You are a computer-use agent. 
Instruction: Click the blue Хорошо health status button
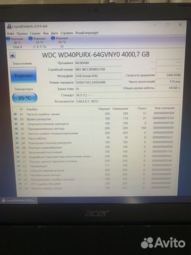pos(23,76)
